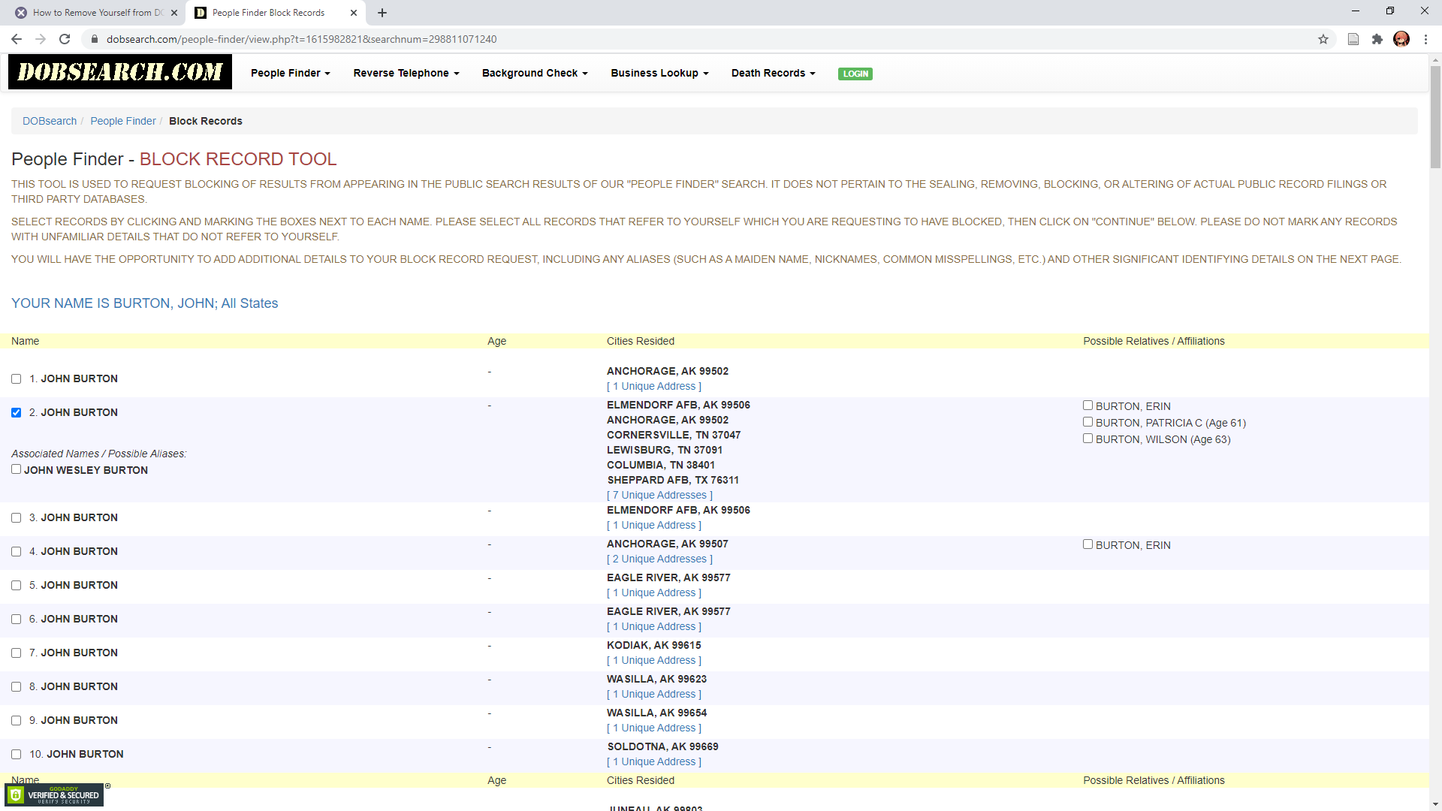Open People Finder breadcrumb link
The height and width of the screenshot is (811, 1442).
(123, 121)
